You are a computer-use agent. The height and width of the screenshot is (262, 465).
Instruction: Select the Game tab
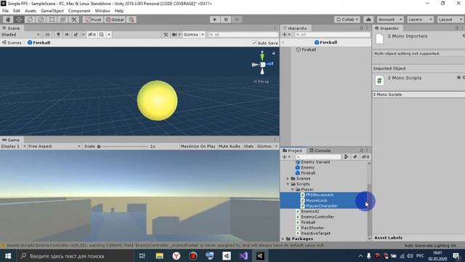pos(11,140)
